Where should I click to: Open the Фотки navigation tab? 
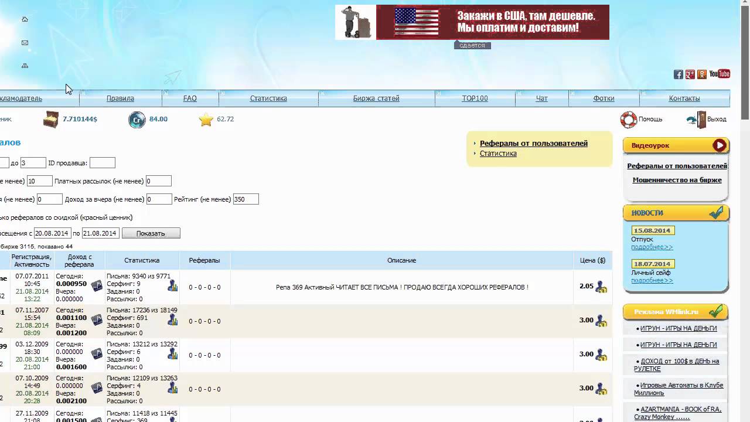(604, 98)
